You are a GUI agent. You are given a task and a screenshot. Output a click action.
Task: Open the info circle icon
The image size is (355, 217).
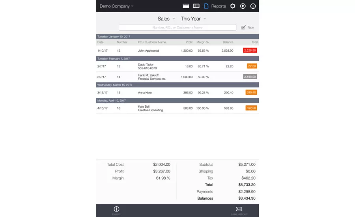coord(253,6)
